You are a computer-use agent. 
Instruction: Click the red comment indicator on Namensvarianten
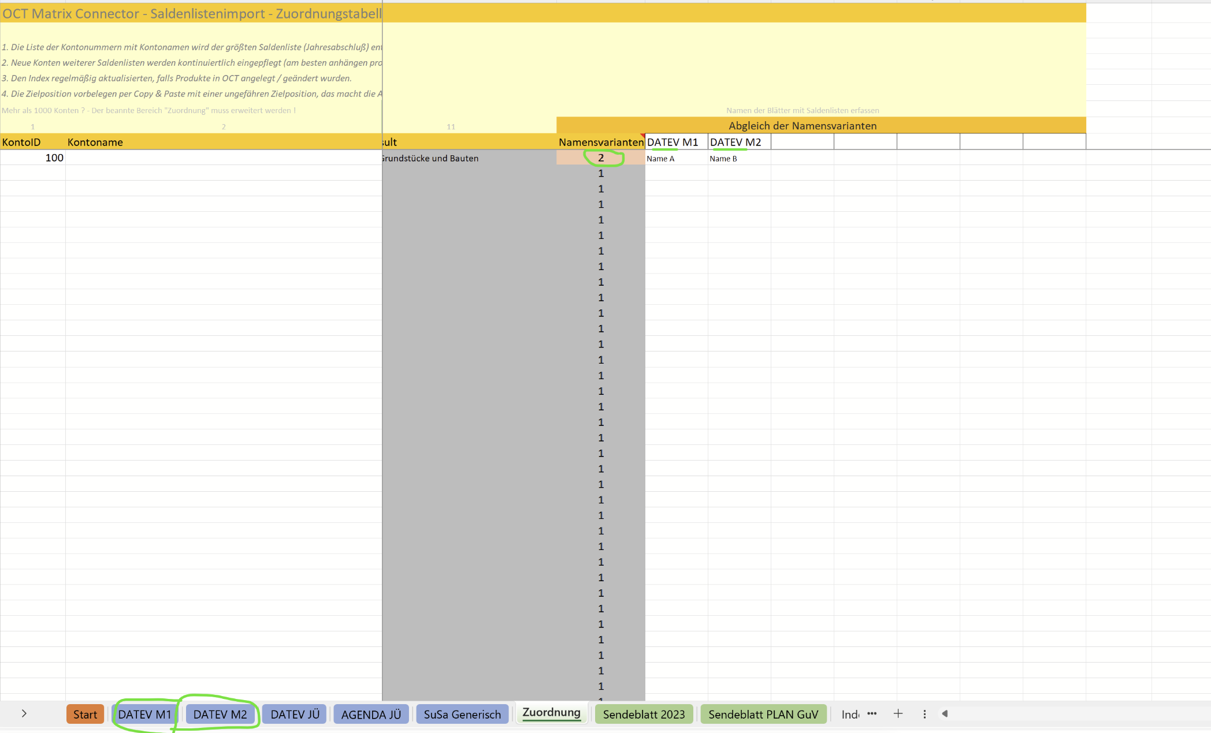tap(642, 136)
